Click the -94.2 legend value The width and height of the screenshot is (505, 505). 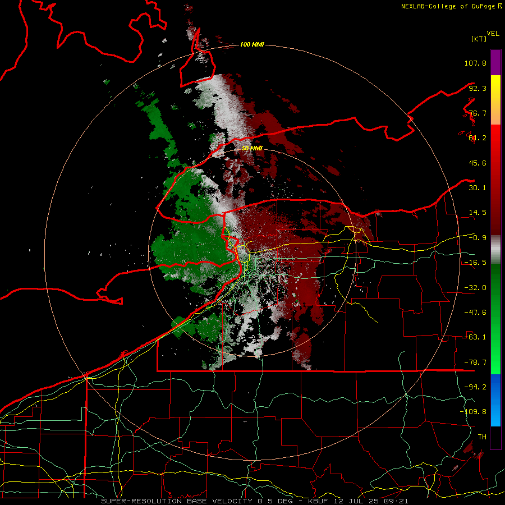tap(475, 387)
